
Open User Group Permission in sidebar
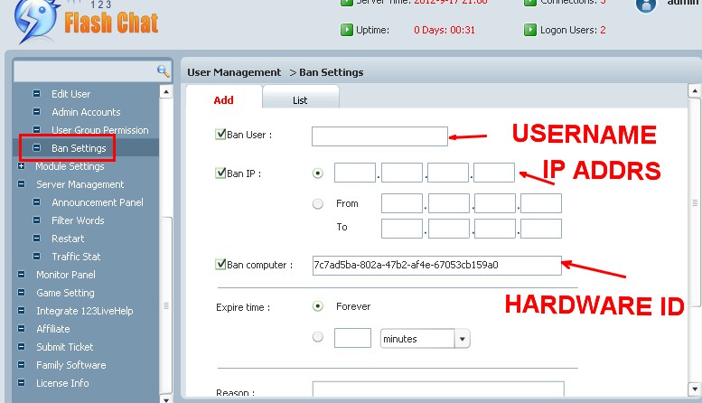(x=100, y=130)
